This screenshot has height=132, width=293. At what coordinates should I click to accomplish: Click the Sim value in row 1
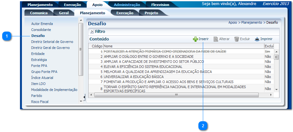tap(267, 51)
